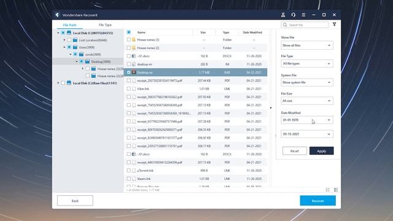Screen dimensions: 393x221
Task: Click the Local Disk NTFS drive icon
Action: click(69, 33)
